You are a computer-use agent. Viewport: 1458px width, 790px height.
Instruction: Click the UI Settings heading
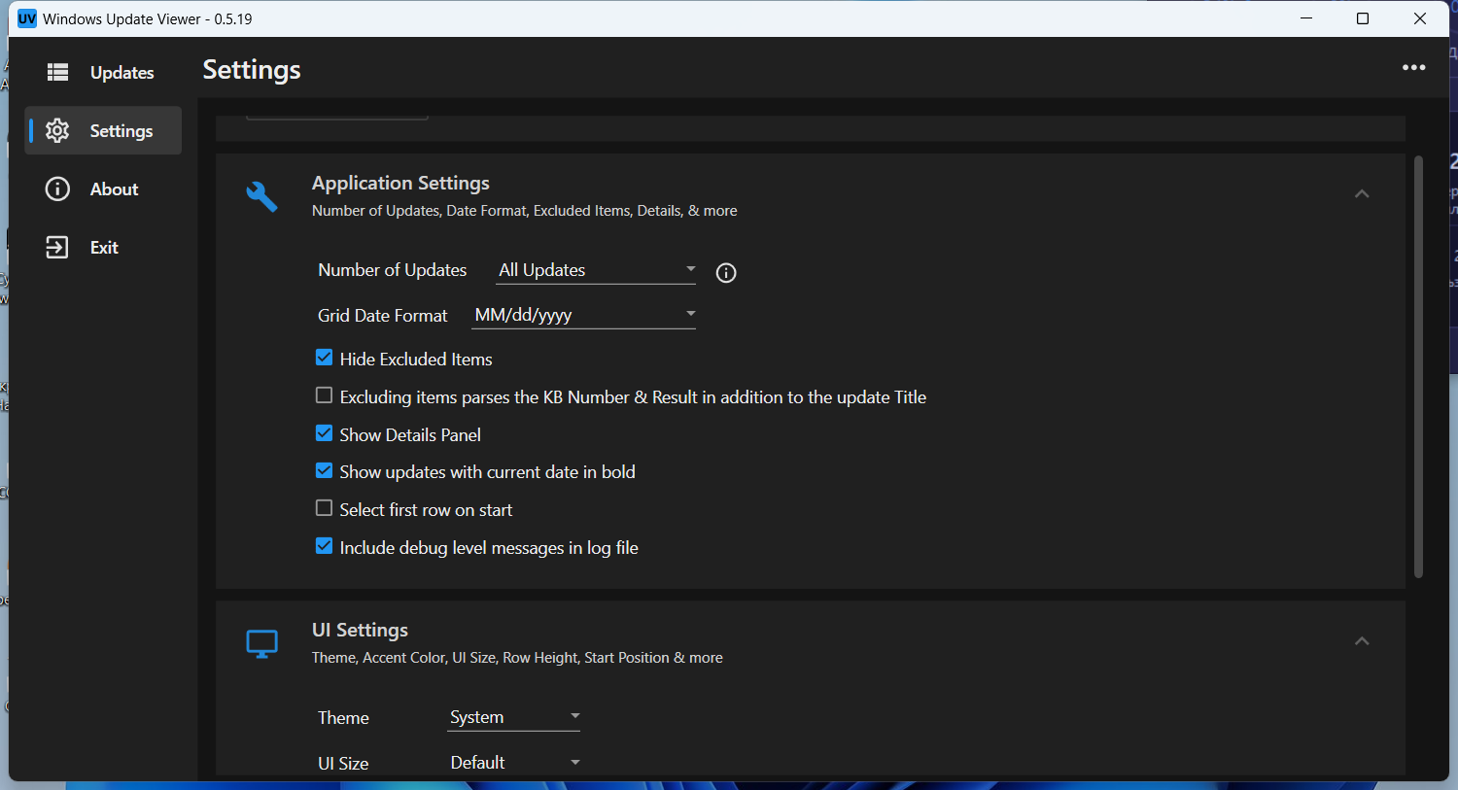point(360,630)
